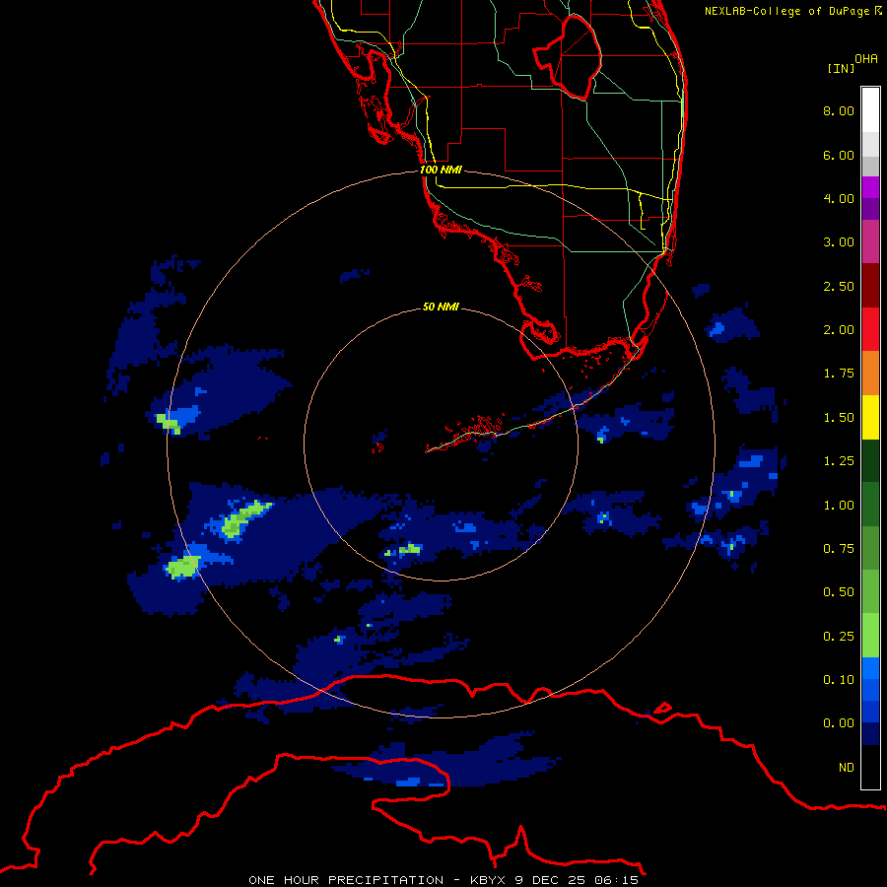The width and height of the screenshot is (887, 887).
Task: Click the 6.00 legend value
Action: click(839, 155)
